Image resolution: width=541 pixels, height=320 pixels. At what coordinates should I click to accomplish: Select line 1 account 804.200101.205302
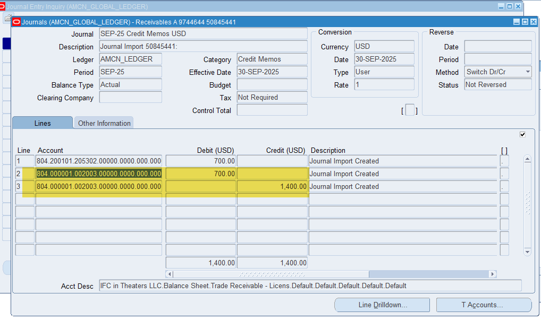(x=99, y=161)
